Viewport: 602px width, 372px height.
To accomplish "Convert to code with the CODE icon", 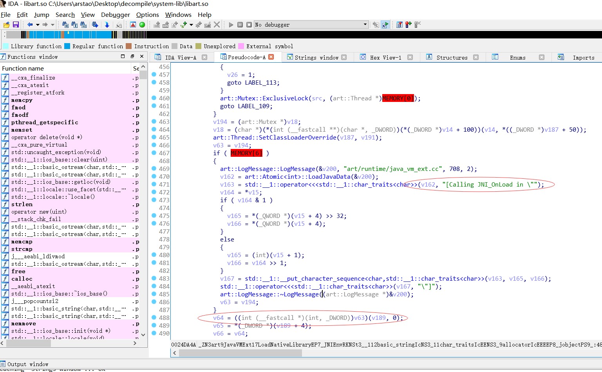I will (x=157, y=25).
